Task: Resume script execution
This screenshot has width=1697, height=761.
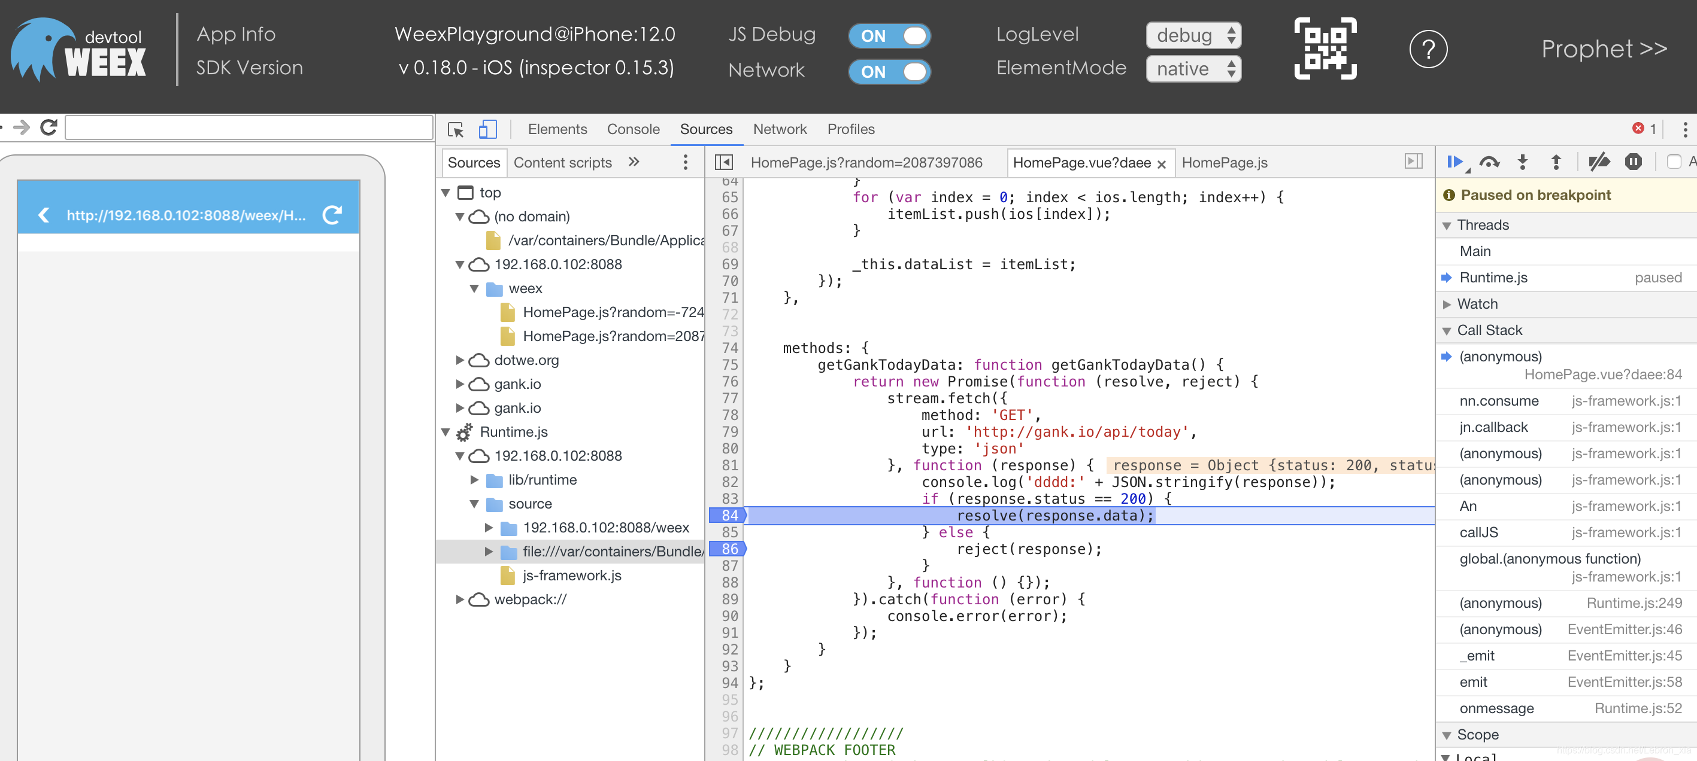Action: (1455, 162)
